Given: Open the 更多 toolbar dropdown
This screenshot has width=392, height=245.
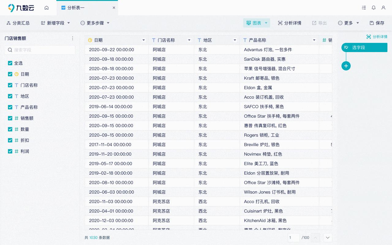Looking at the screenshot, I should (x=349, y=23).
